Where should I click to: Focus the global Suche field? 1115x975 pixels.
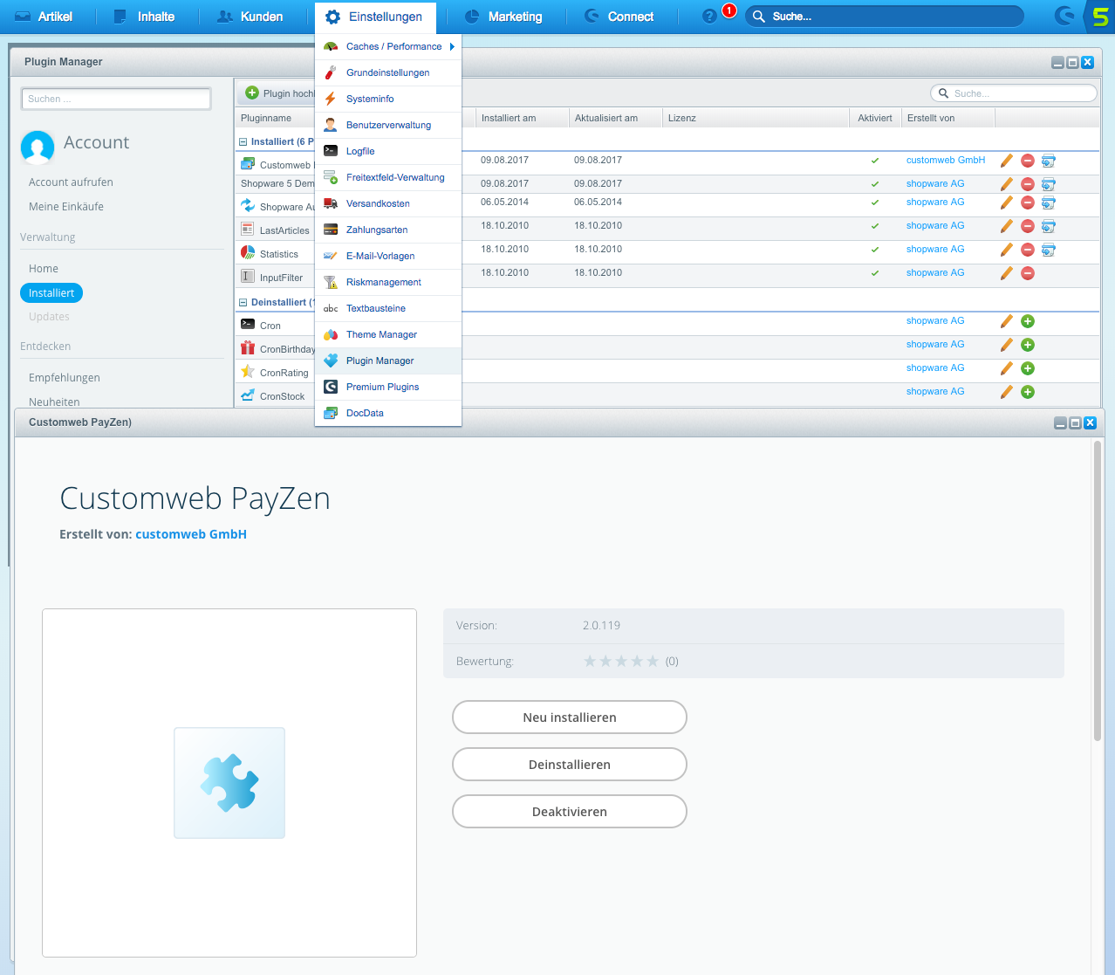[x=884, y=17]
